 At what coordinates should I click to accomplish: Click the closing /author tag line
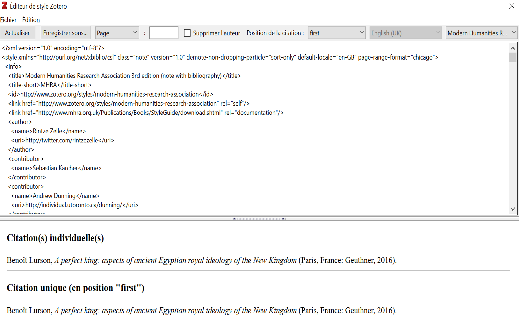[21, 150]
